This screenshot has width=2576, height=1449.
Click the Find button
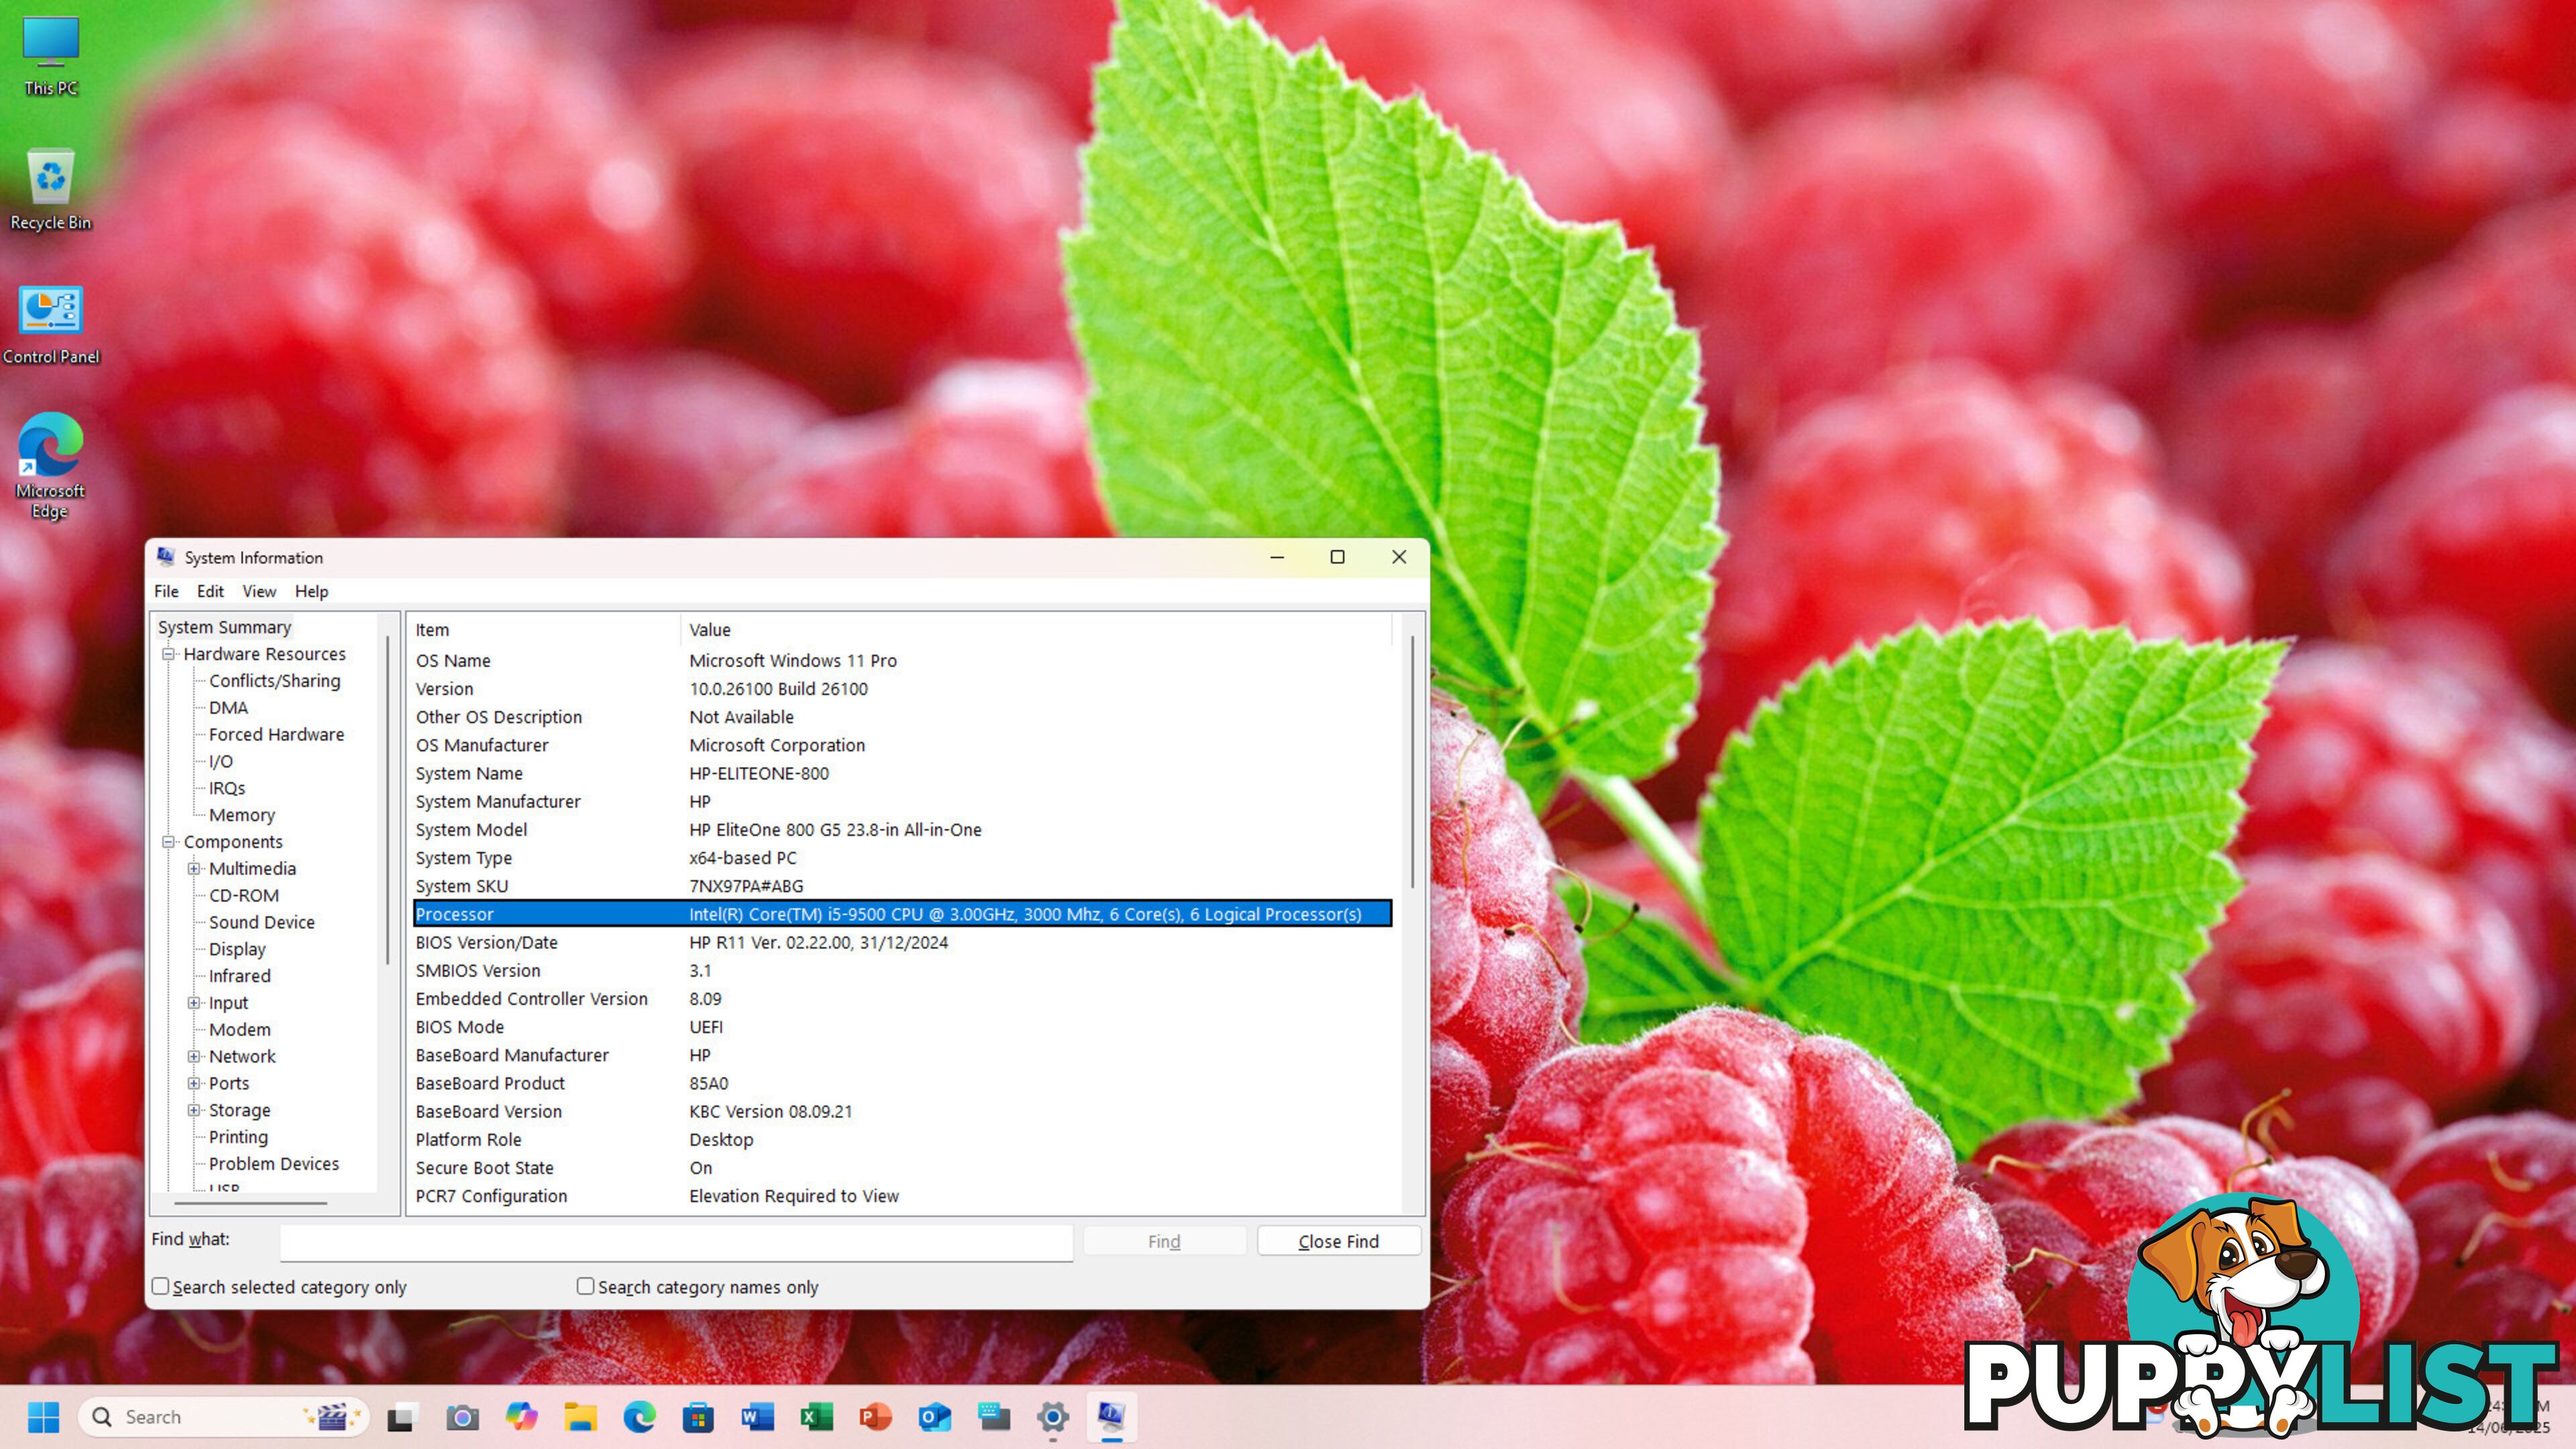click(1164, 1241)
